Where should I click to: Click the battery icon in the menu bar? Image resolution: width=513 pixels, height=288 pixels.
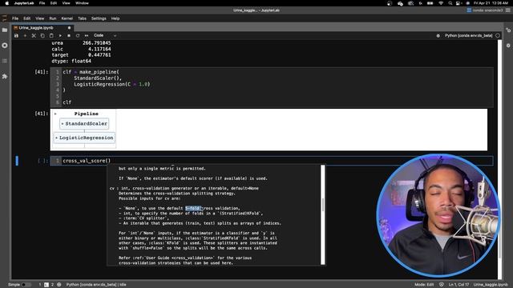click(x=430, y=3)
